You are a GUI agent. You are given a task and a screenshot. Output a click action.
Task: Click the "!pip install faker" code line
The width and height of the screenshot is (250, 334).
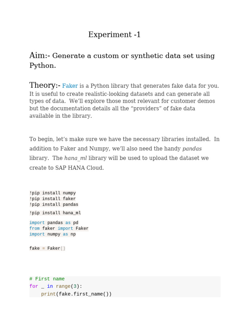(x=52, y=199)
